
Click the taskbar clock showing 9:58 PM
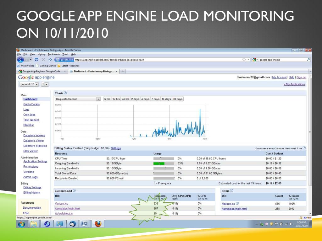[x=302, y=224]
